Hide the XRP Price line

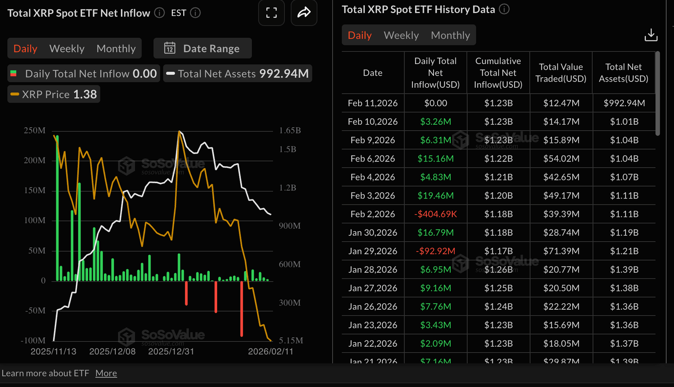click(x=54, y=94)
